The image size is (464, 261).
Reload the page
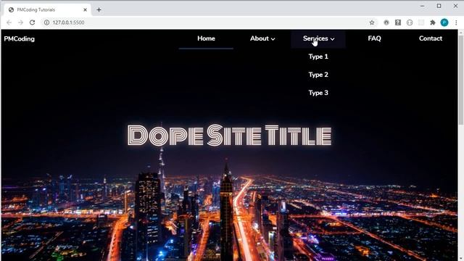32,22
